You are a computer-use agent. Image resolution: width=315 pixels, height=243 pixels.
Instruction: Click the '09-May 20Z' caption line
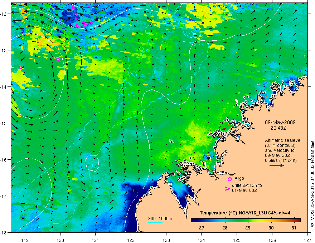click(278, 155)
